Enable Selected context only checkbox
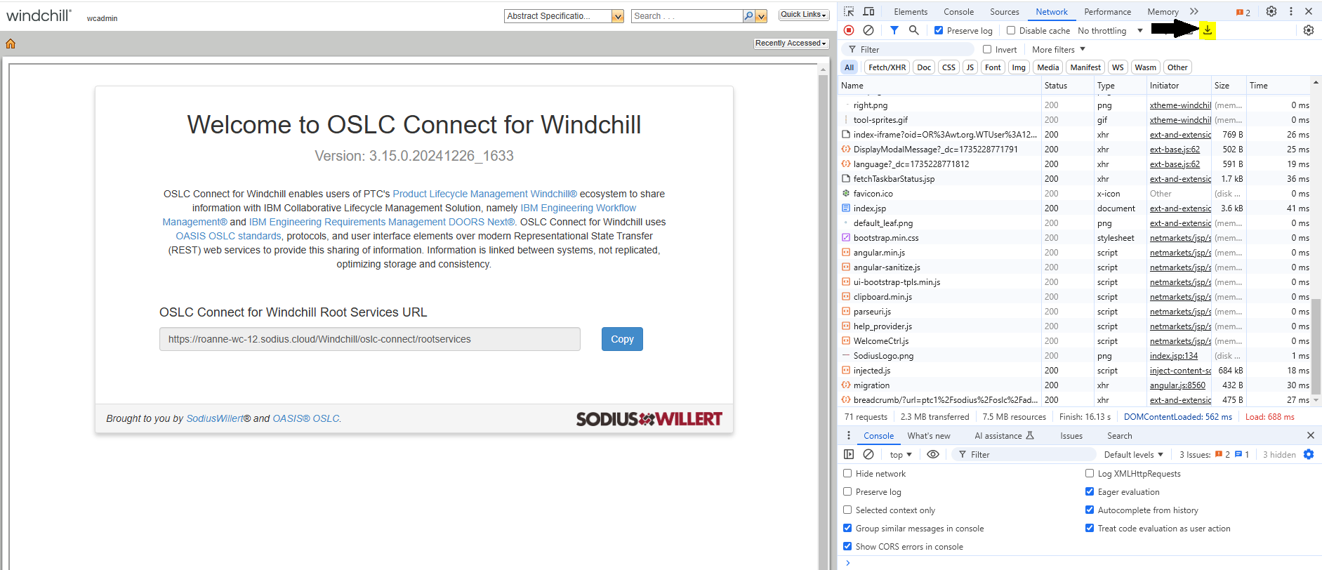This screenshot has width=1322, height=570. coord(847,510)
